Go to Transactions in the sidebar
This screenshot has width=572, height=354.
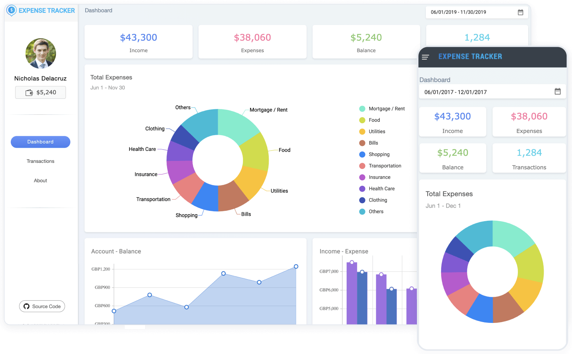click(40, 161)
